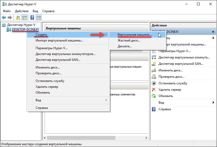Open the Действие menu
This screenshot has height=147, width=217.
tap(22, 11)
